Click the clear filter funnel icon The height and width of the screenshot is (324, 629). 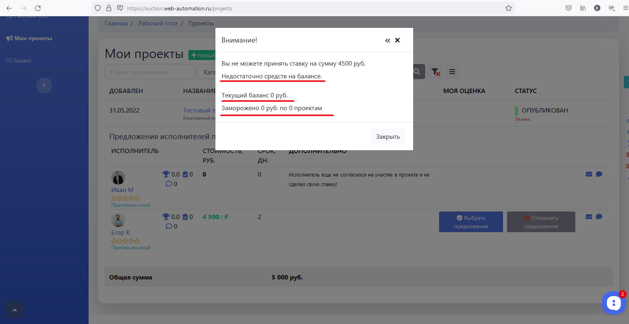pos(435,72)
